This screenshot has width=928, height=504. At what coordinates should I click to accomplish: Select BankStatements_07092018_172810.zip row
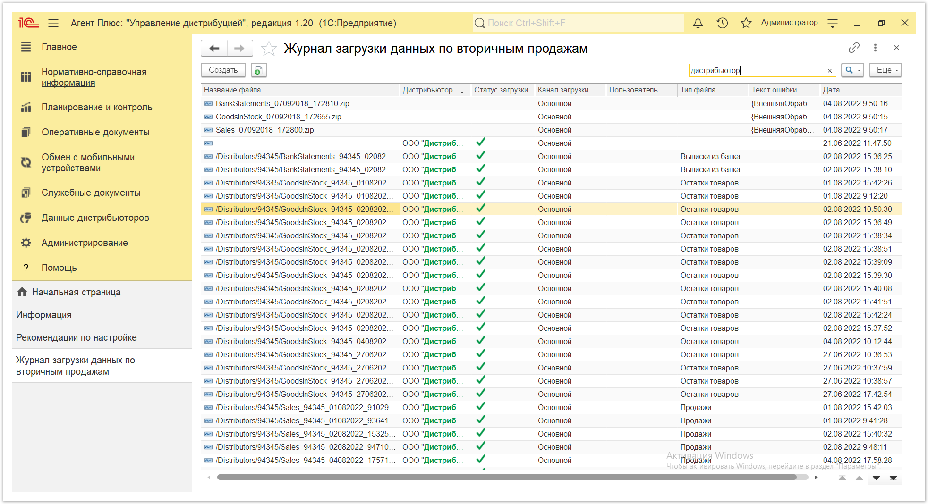(551, 103)
